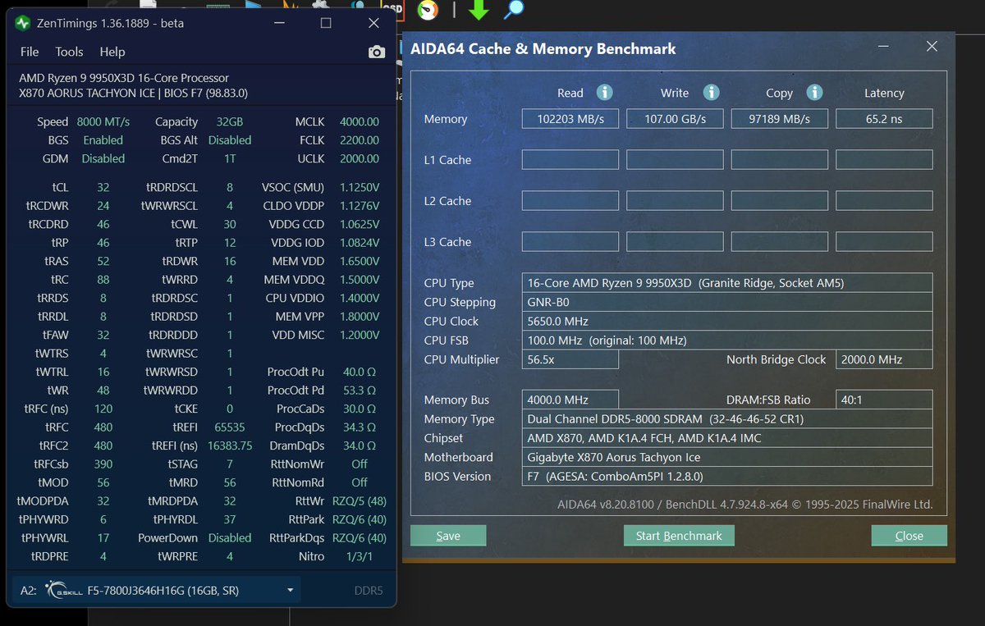Click the ZenTimings app logo icon
Screen dimensions: 985x626
[22, 23]
